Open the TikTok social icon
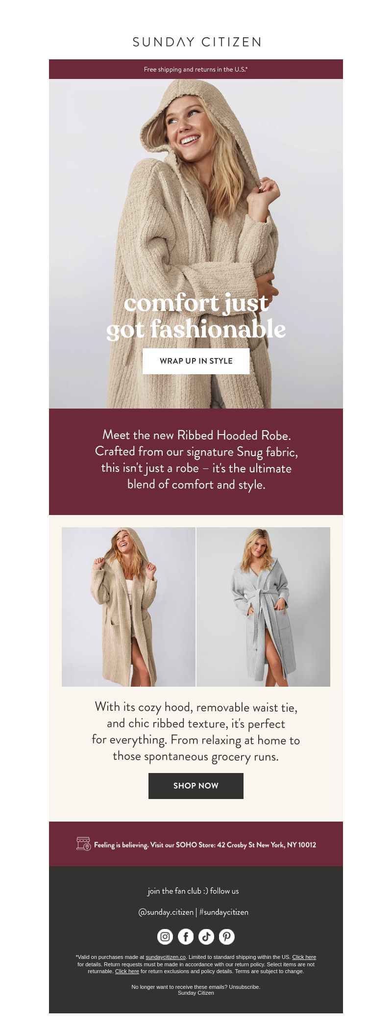The height and width of the screenshot is (1032, 392). 206,936
